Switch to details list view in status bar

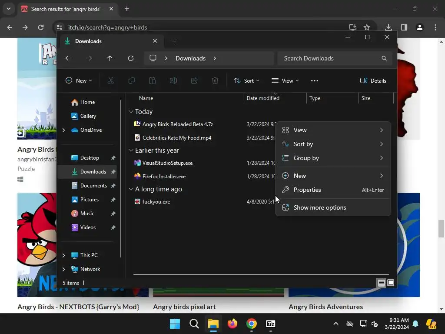click(381, 283)
